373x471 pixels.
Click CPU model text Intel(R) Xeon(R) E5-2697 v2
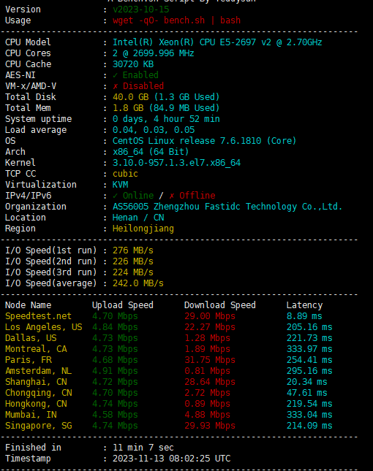(217, 42)
